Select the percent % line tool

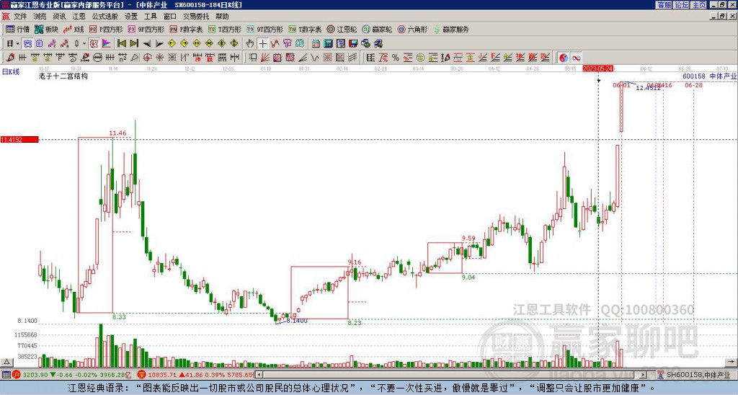[396, 58]
